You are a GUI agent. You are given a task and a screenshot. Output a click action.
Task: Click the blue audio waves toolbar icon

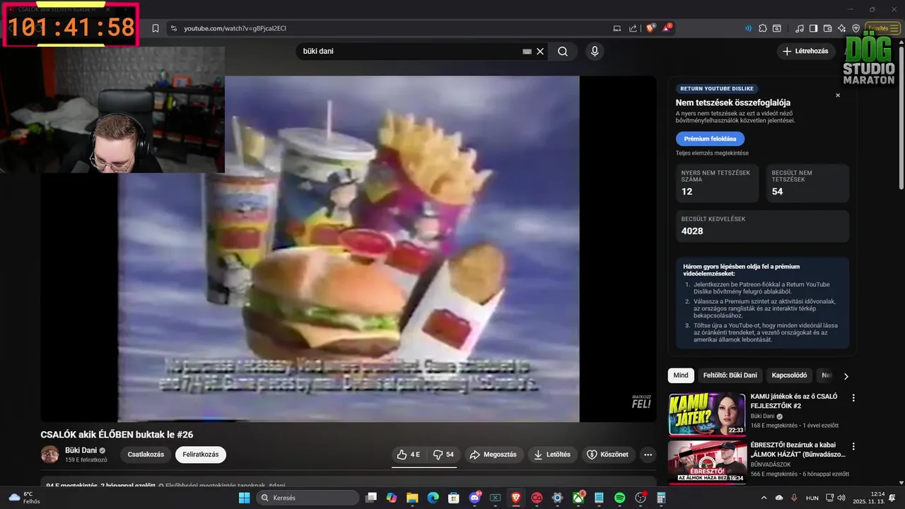[748, 28]
